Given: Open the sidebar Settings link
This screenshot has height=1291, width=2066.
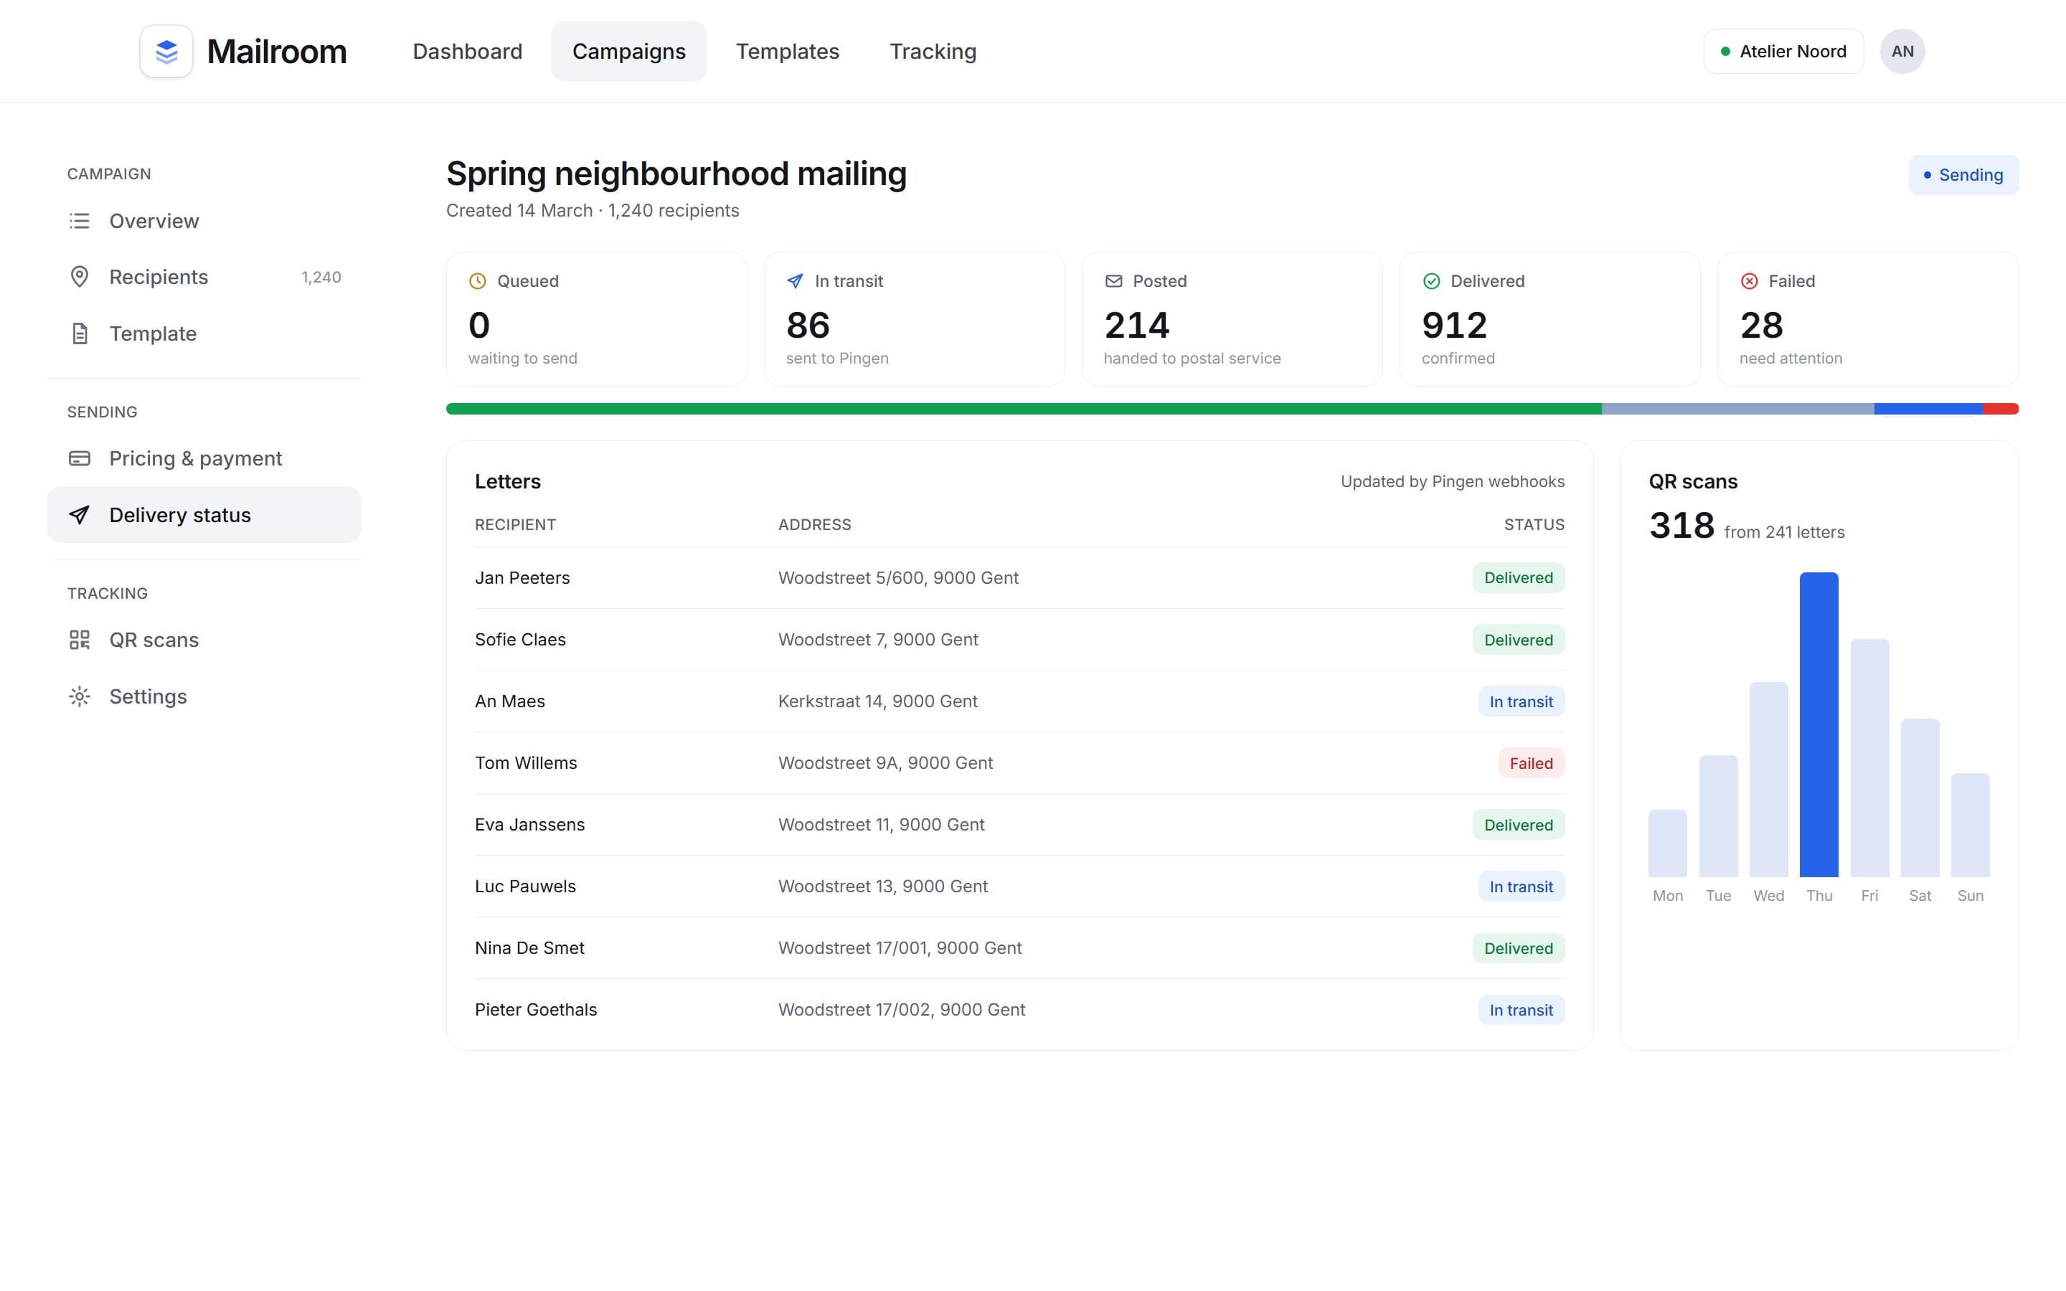Looking at the screenshot, I should point(204,696).
